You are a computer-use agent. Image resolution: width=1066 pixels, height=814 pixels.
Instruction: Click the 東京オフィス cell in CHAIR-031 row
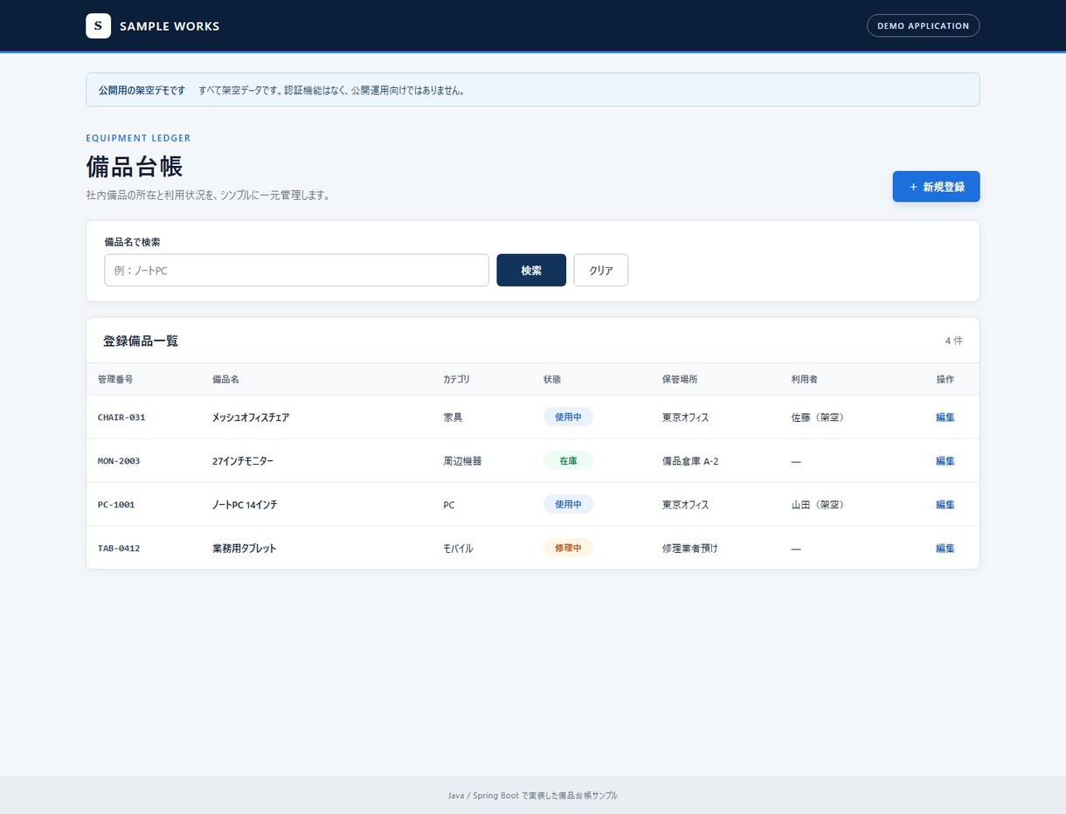point(686,417)
